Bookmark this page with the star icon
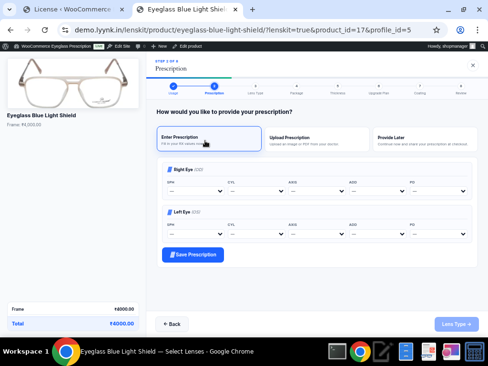The height and width of the screenshot is (366, 488). pyautogui.click(x=436, y=30)
